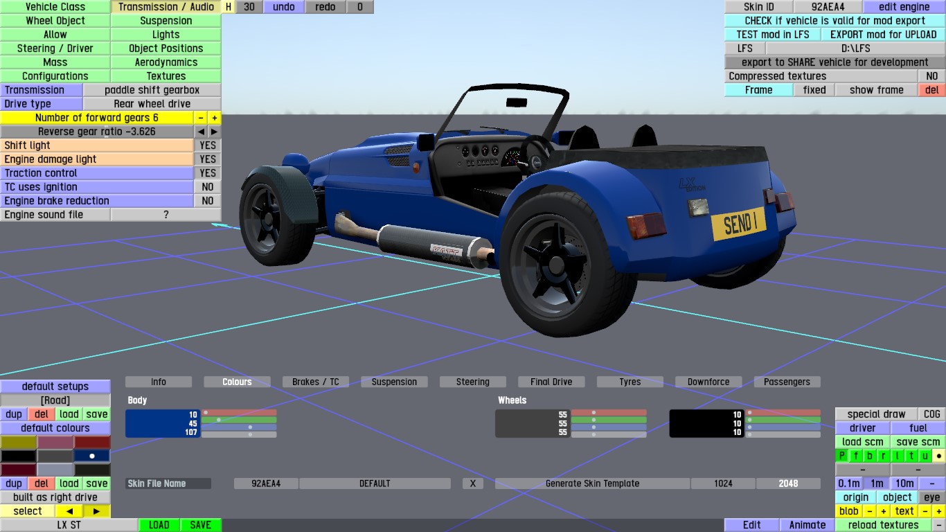Click the H button beside Transmission / Audio
This screenshot has height=532, width=946.
[x=229, y=7]
